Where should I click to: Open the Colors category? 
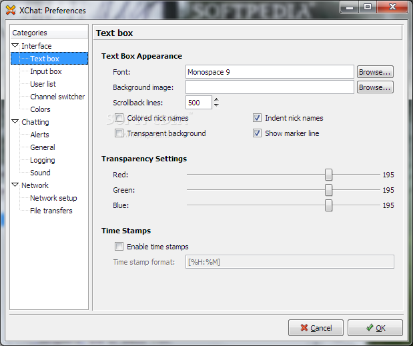click(x=40, y=109)
